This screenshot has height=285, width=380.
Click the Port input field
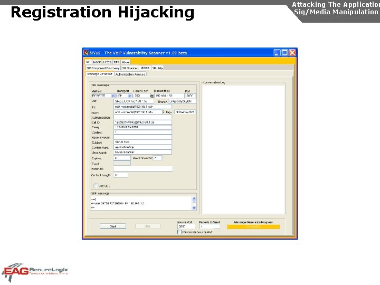[190, 96]
